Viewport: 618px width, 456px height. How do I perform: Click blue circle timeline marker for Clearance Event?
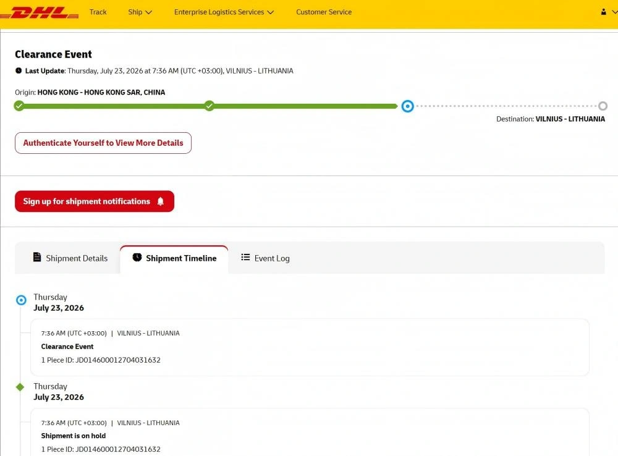point(21,300)
